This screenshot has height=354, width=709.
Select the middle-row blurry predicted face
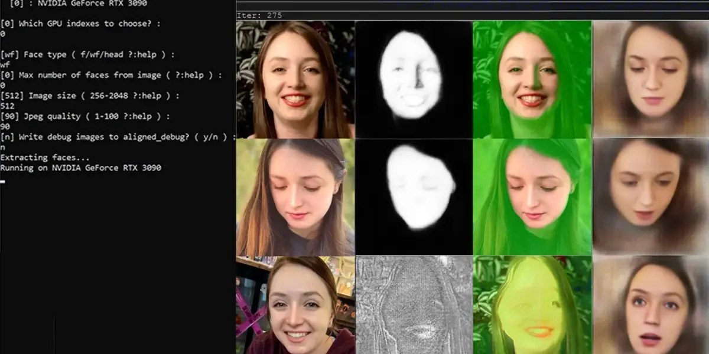pos(651,197)
